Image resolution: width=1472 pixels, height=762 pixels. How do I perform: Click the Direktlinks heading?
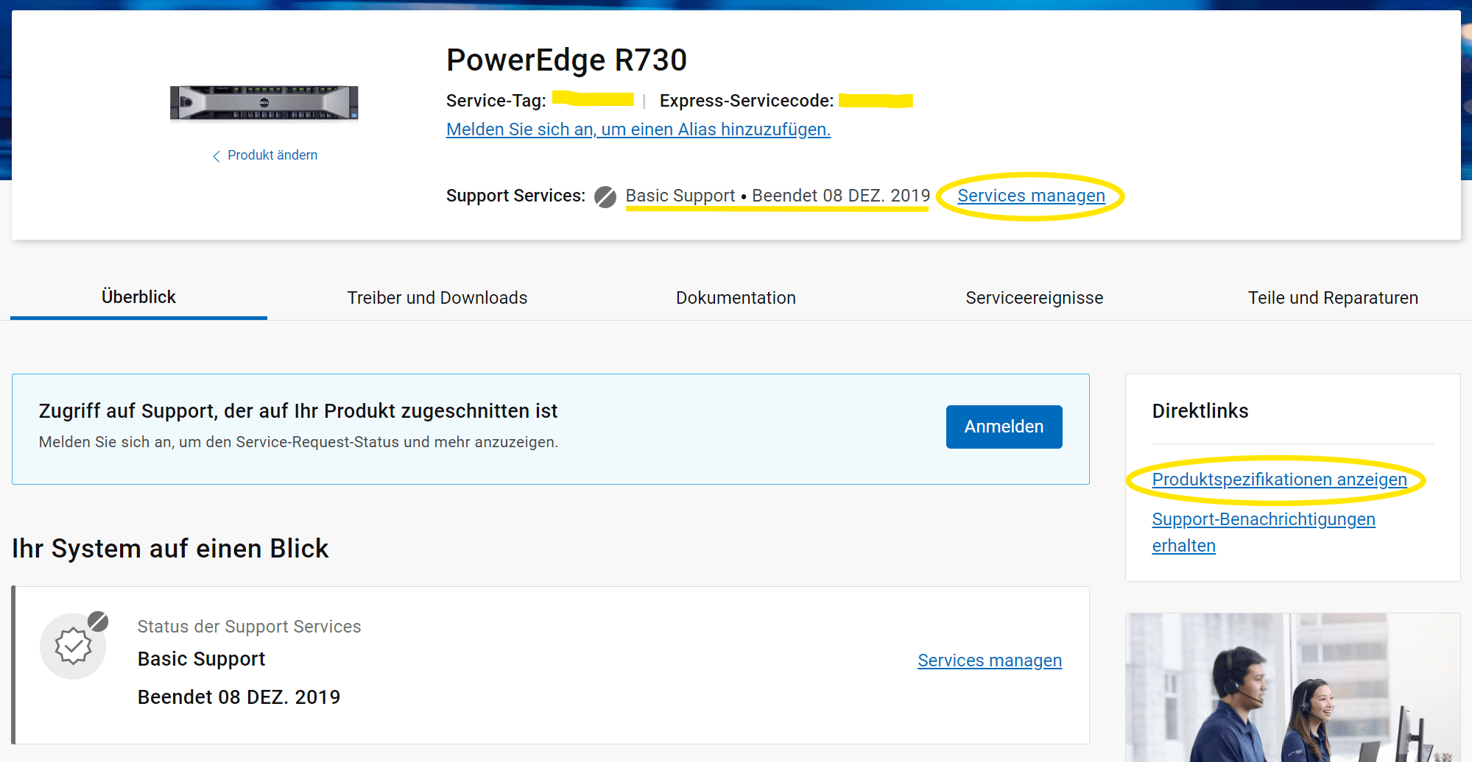[x=1200, y=411]
